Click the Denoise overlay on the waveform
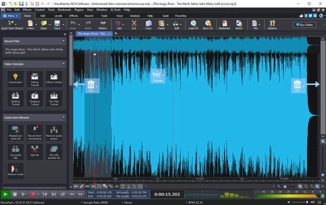Image resolution: width=326 pixels, height=205 pixels. tap(157, 76)
